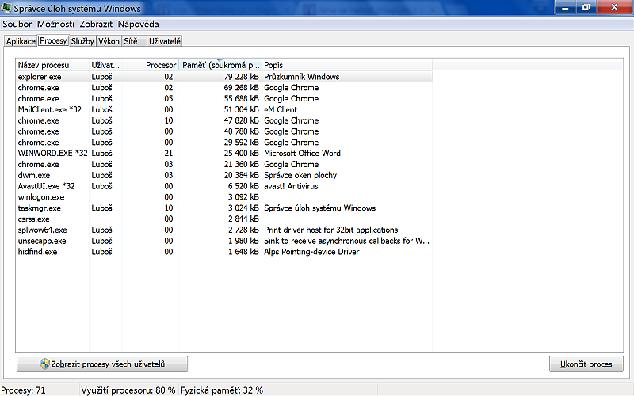Select the taskmgr.exe process row
The width and height of the screenshot is (634, 396).
[x=224, y=208]
